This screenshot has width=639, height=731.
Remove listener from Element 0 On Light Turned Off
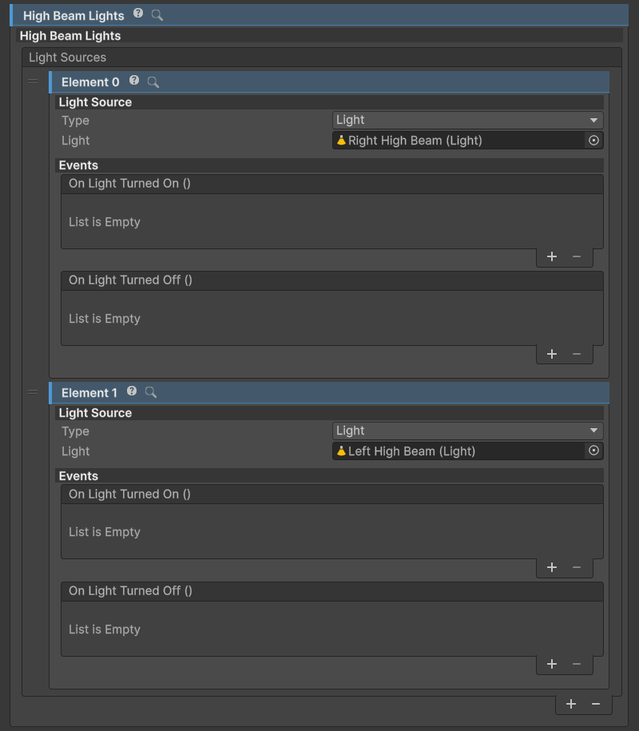tap(577, 354)
